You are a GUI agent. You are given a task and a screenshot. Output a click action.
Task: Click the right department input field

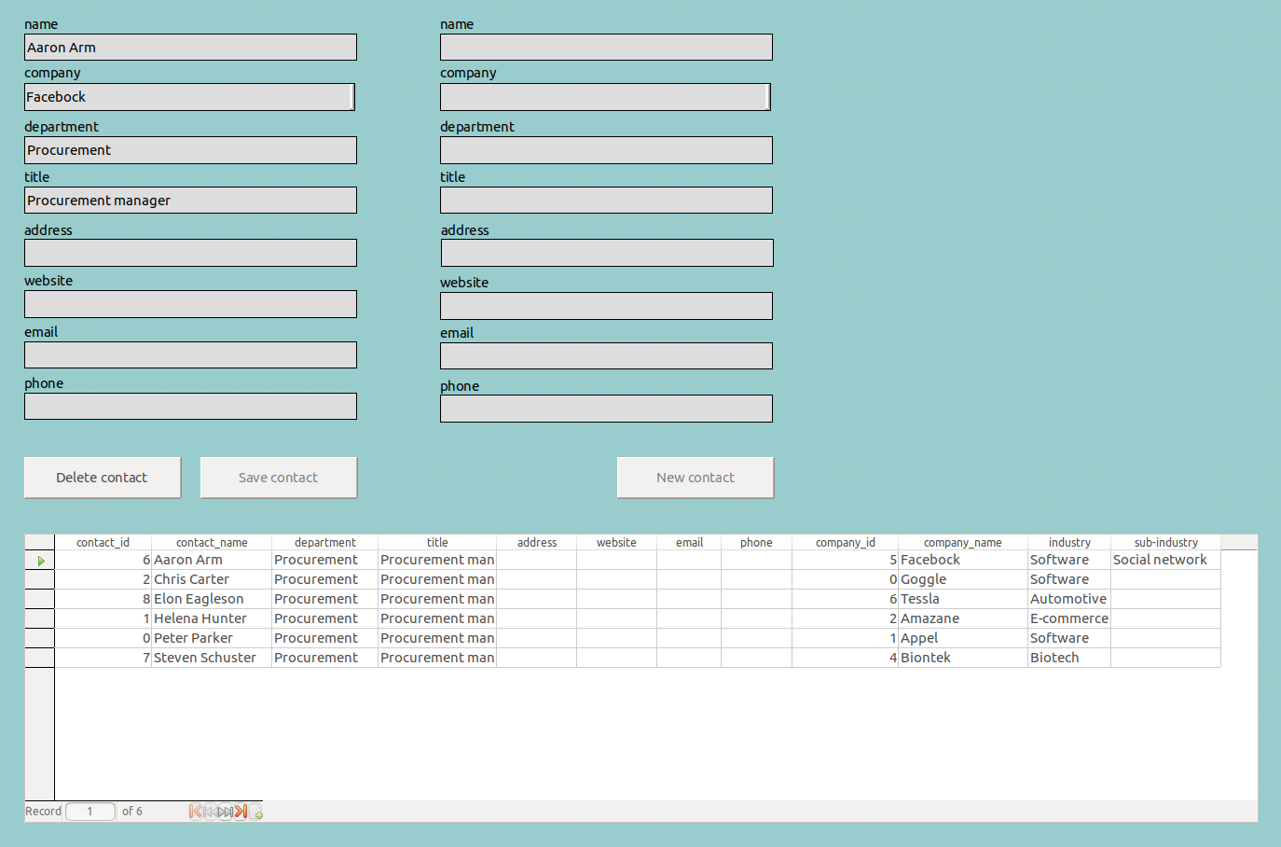606,150
